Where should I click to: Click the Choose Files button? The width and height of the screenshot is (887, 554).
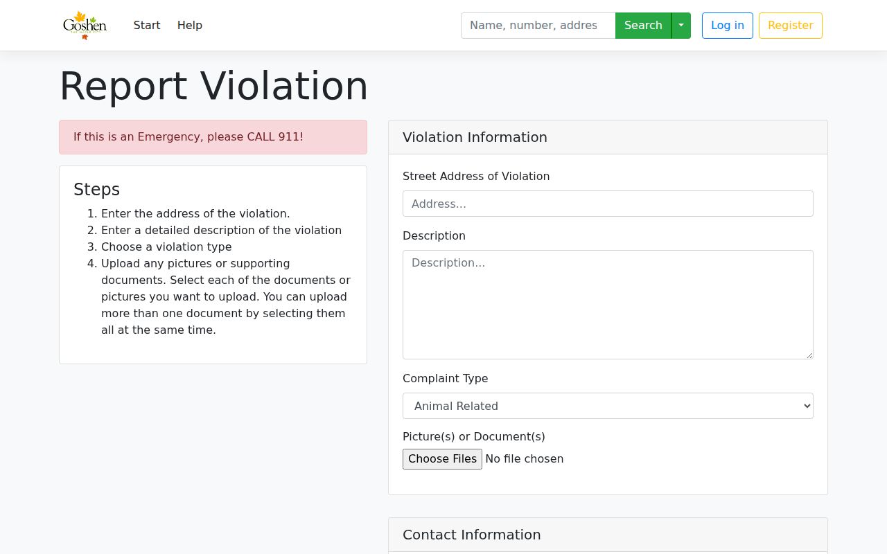click(442, 459)
